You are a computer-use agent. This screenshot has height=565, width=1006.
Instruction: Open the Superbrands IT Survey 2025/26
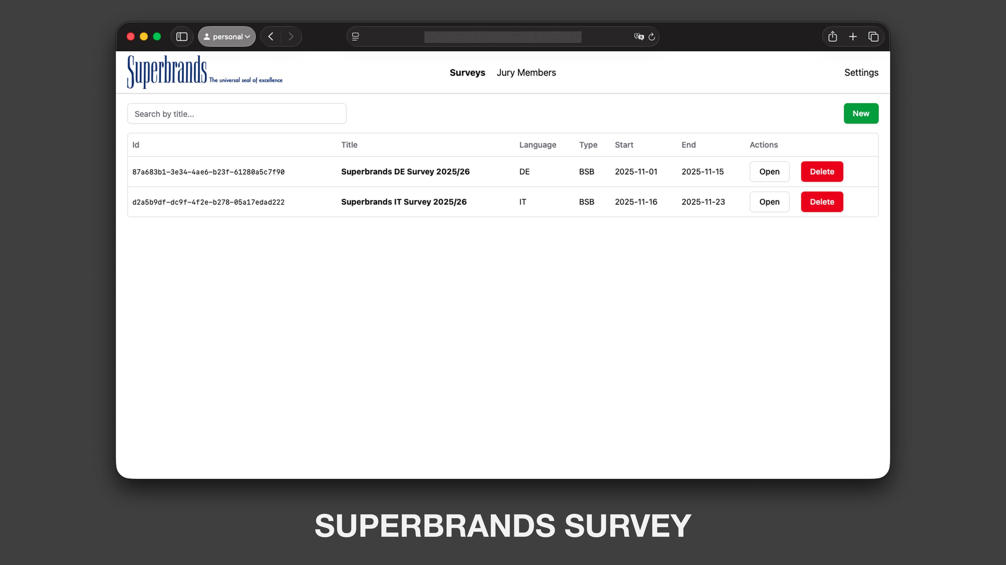(x=769, y=202)
